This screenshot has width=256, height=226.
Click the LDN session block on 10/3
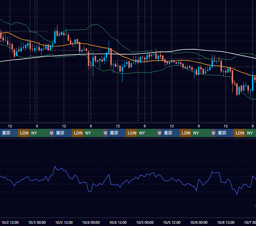coord(78,133)
